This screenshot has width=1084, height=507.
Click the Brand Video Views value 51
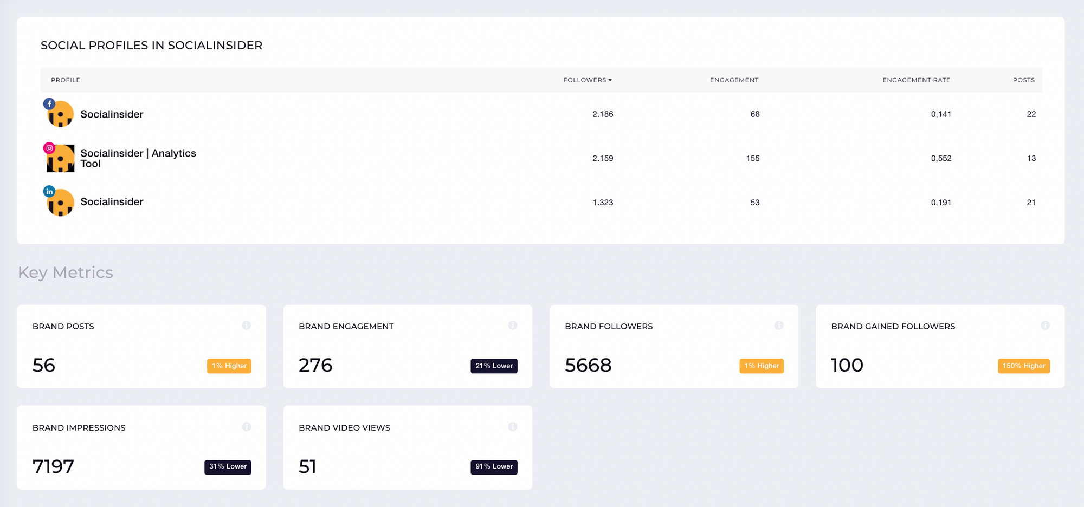[307, 466]
